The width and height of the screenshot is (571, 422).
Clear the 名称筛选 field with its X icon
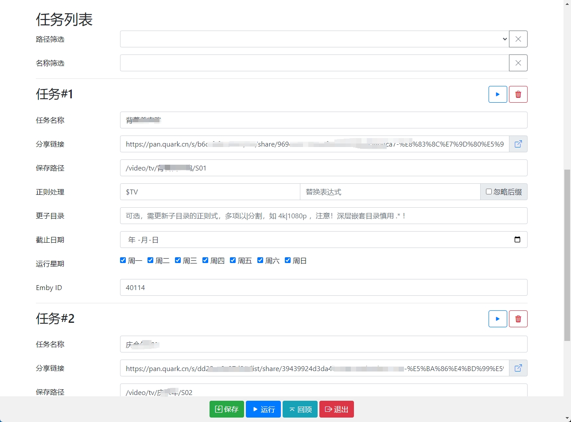point(518,62)
